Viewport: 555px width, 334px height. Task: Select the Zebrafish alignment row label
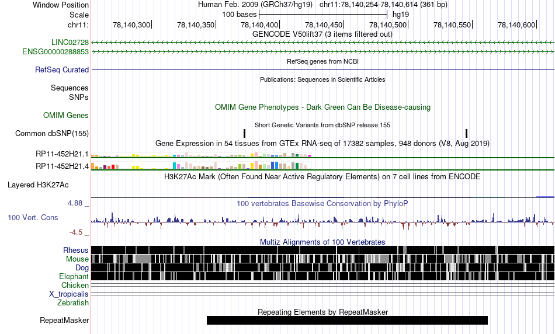pos(73,303)
